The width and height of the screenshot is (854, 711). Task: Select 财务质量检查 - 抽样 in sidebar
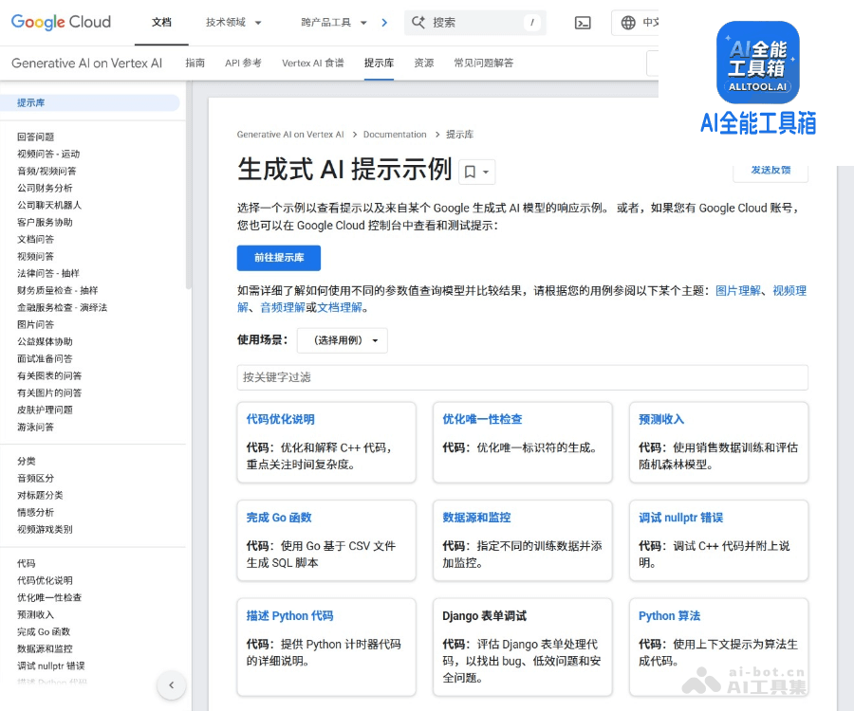(58, 290)
